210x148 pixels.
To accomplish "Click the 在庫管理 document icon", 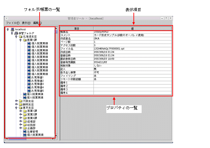I will [25, 132].
